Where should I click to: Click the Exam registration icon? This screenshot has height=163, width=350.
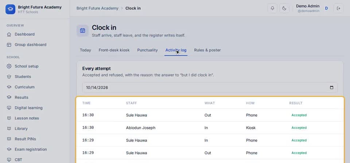9,150
